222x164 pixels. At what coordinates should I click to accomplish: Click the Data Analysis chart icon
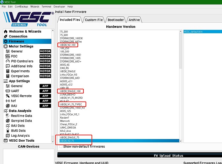point(6,111)
